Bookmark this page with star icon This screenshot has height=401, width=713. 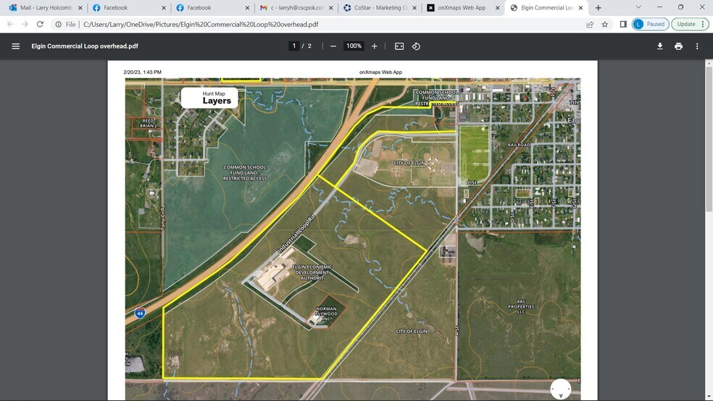605,24
